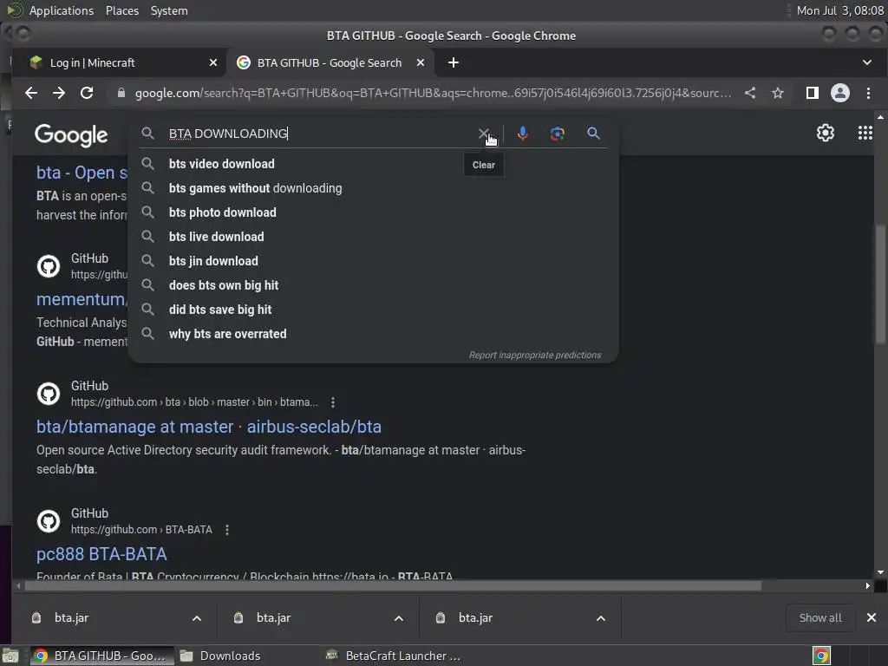This screenshot has height=666, width=888.
Task: Submit search with blue magnifier icon
Action: coord(593,134)
